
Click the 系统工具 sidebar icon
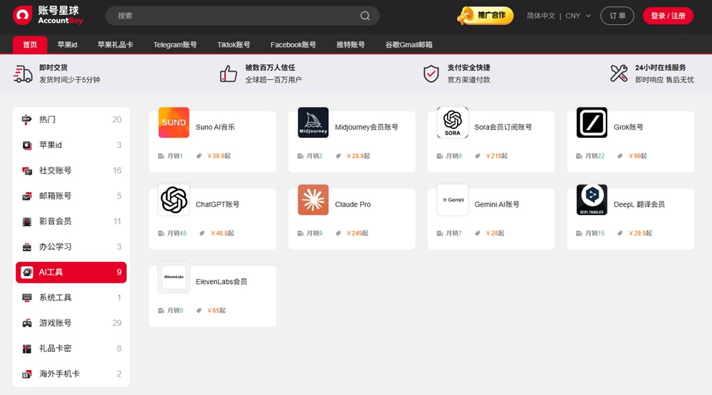(27, 297)
